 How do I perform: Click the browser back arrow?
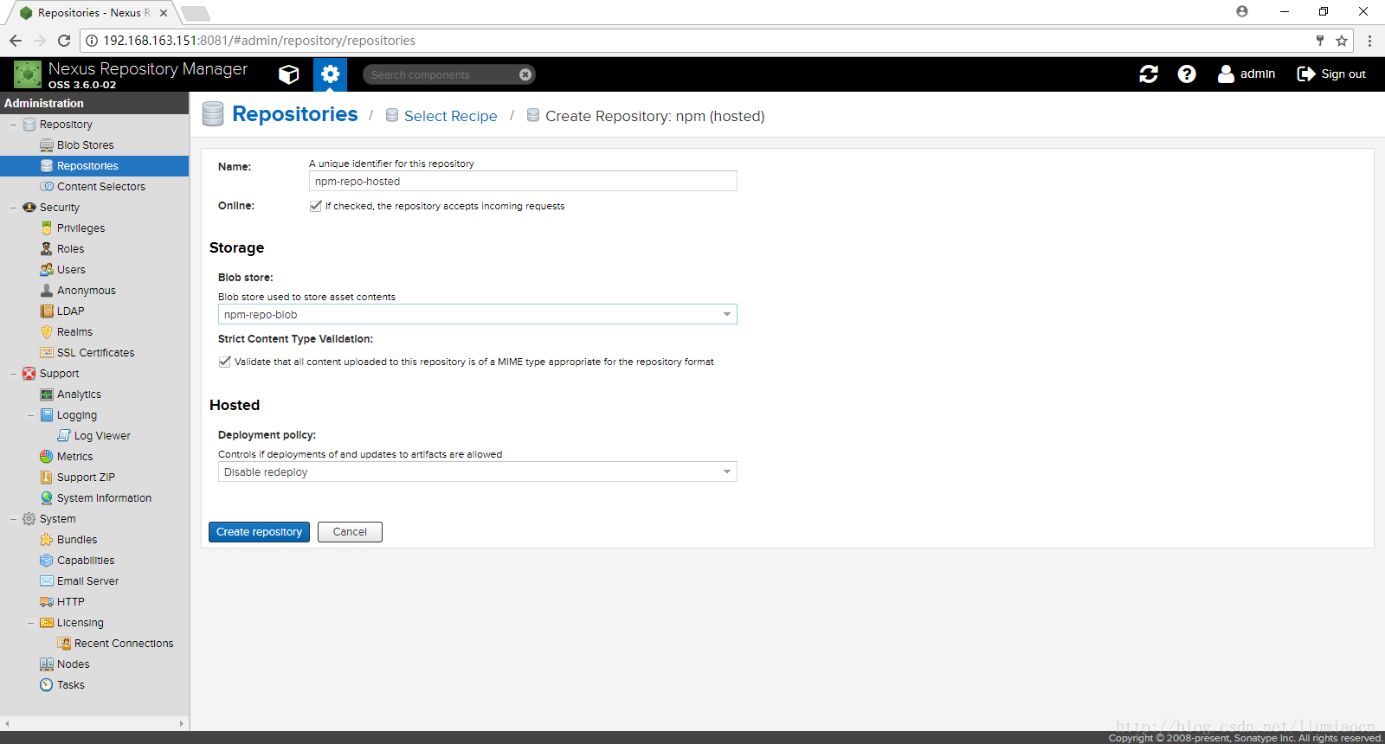16,41
